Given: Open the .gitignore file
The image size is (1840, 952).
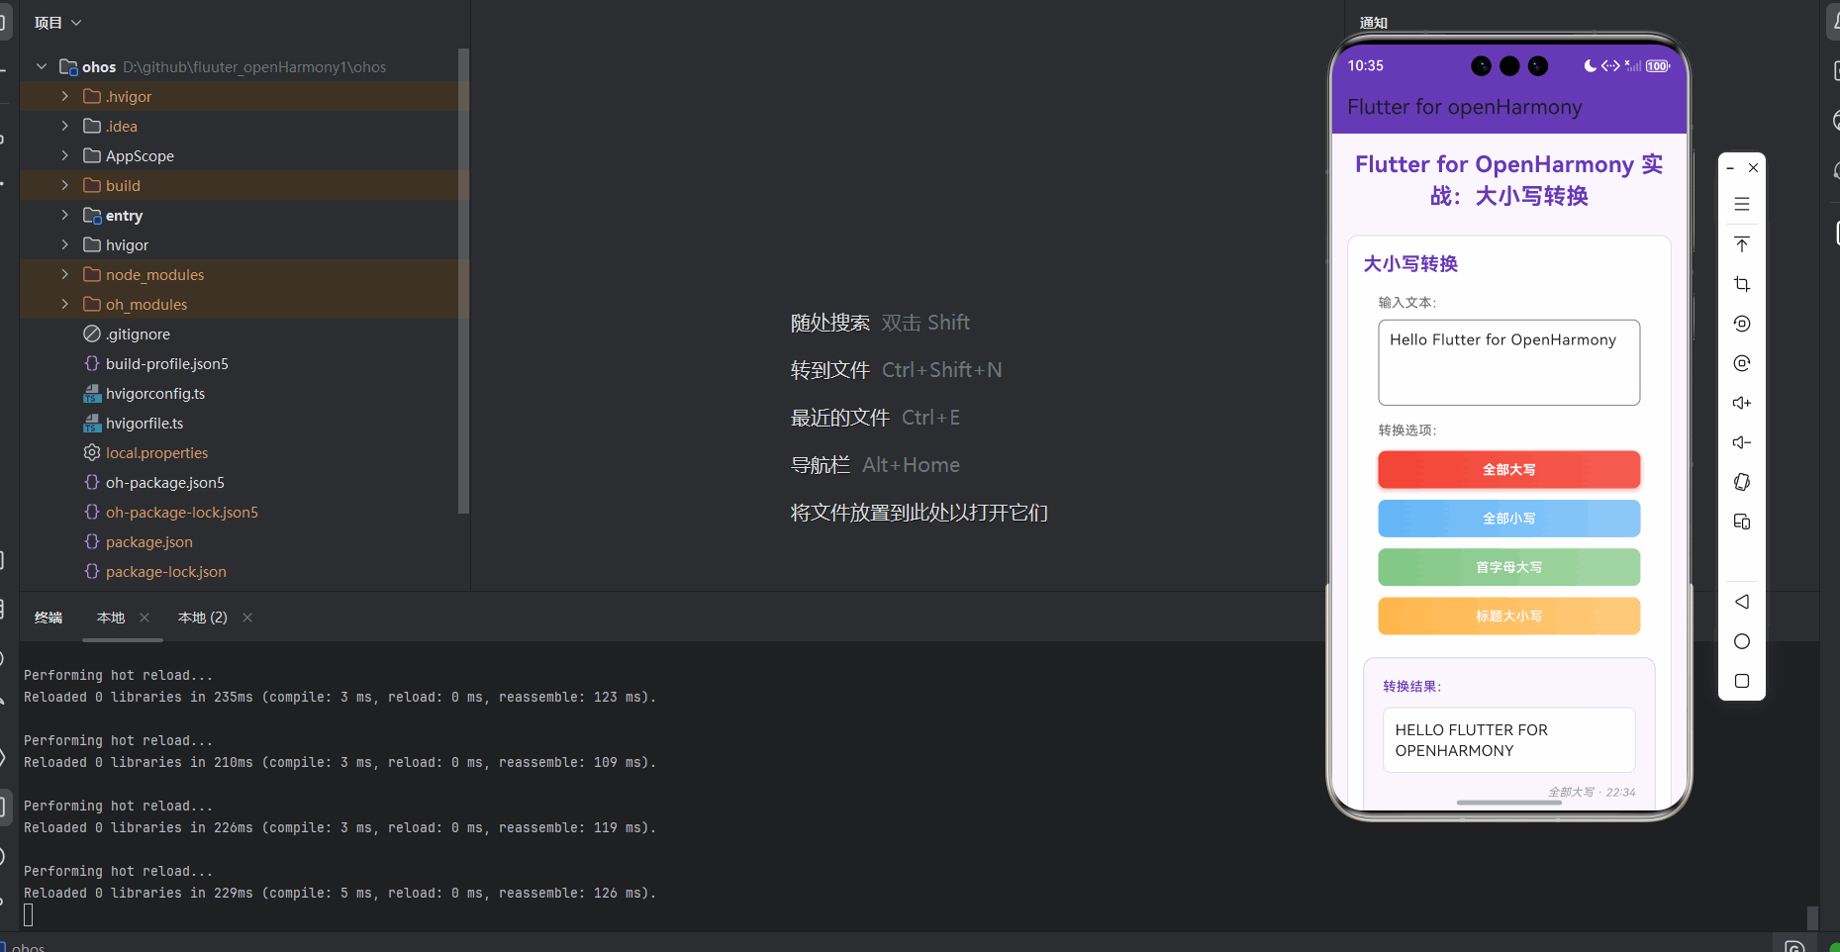Looking at the screenshot, I should click(138, 334).
